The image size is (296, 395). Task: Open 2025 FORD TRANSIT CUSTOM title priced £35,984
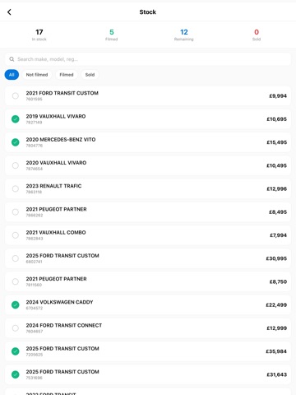coord(62,349)
